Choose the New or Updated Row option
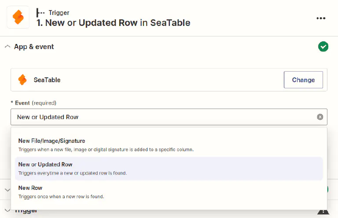 [x=45, y=164]
